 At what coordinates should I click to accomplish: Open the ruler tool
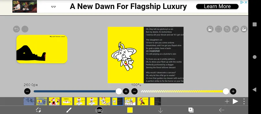235,29
